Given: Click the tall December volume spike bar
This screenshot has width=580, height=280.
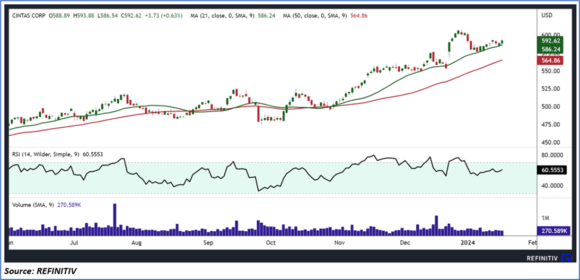Looking at the screenshot, I should [436, 225].
